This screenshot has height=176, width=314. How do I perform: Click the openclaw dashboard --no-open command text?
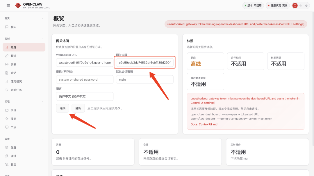(214, 114)
